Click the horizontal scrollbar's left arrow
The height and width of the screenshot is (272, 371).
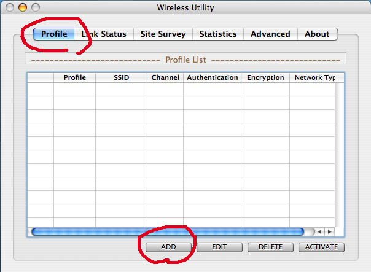coord(319,231)
